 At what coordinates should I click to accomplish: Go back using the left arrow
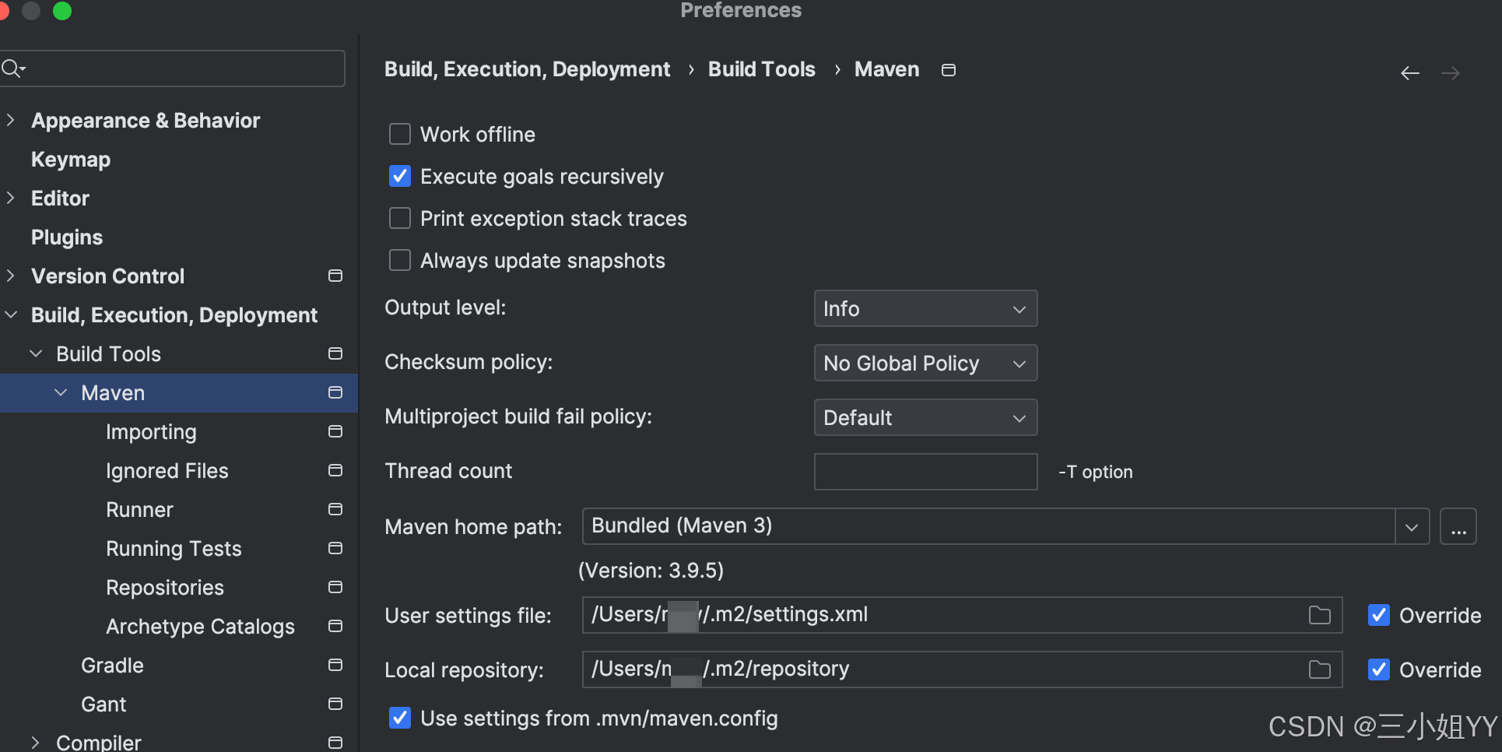1410,73
